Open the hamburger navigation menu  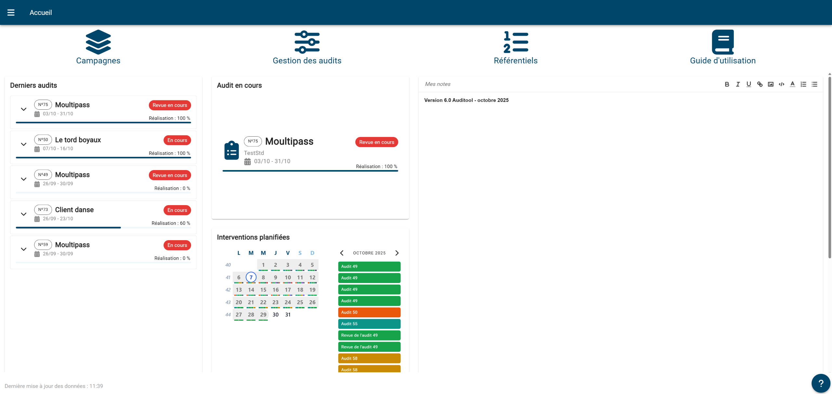pyautogui.click(x=11, y=12)
